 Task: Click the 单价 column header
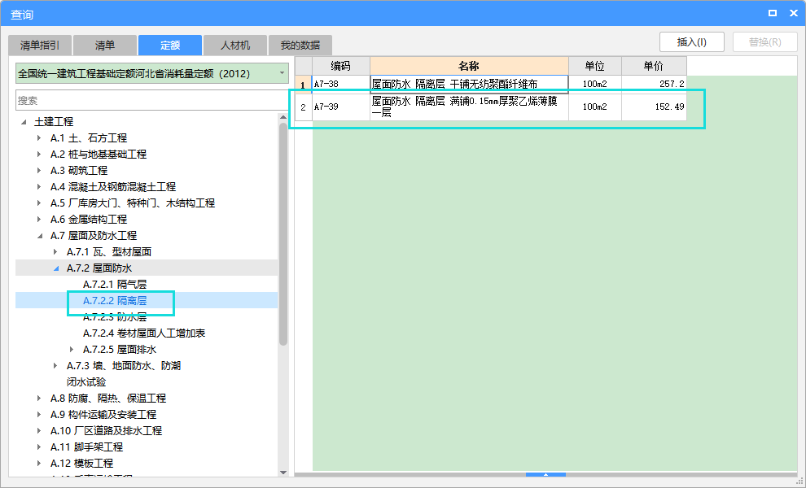(654, 66)
